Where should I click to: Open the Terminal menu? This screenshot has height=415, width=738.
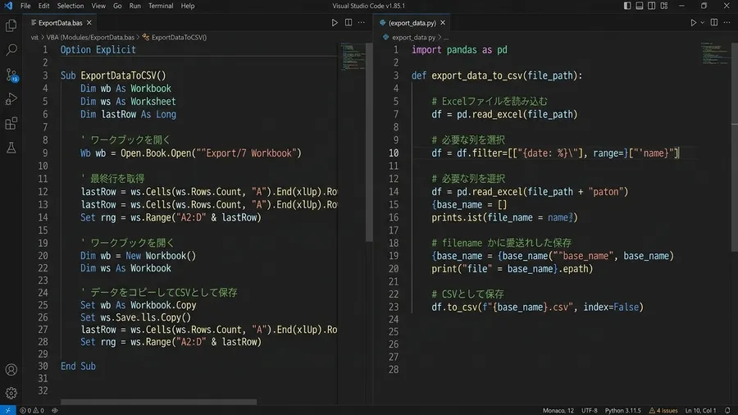[x=161, y=6]
